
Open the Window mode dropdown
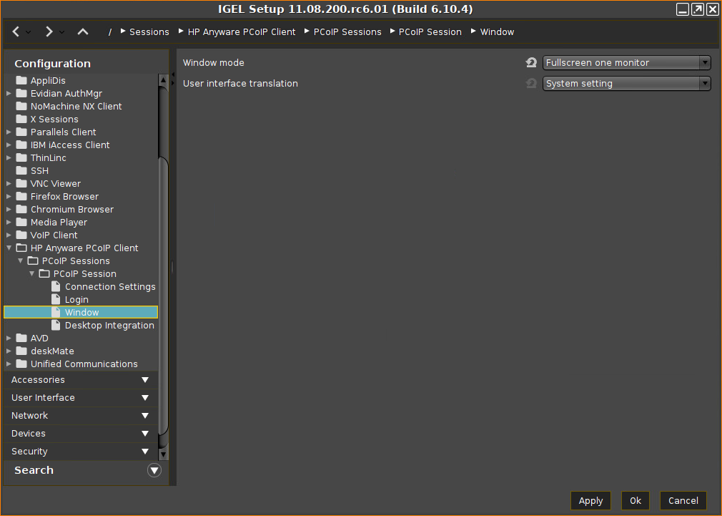pyautogui.click(x=626, y=63)
